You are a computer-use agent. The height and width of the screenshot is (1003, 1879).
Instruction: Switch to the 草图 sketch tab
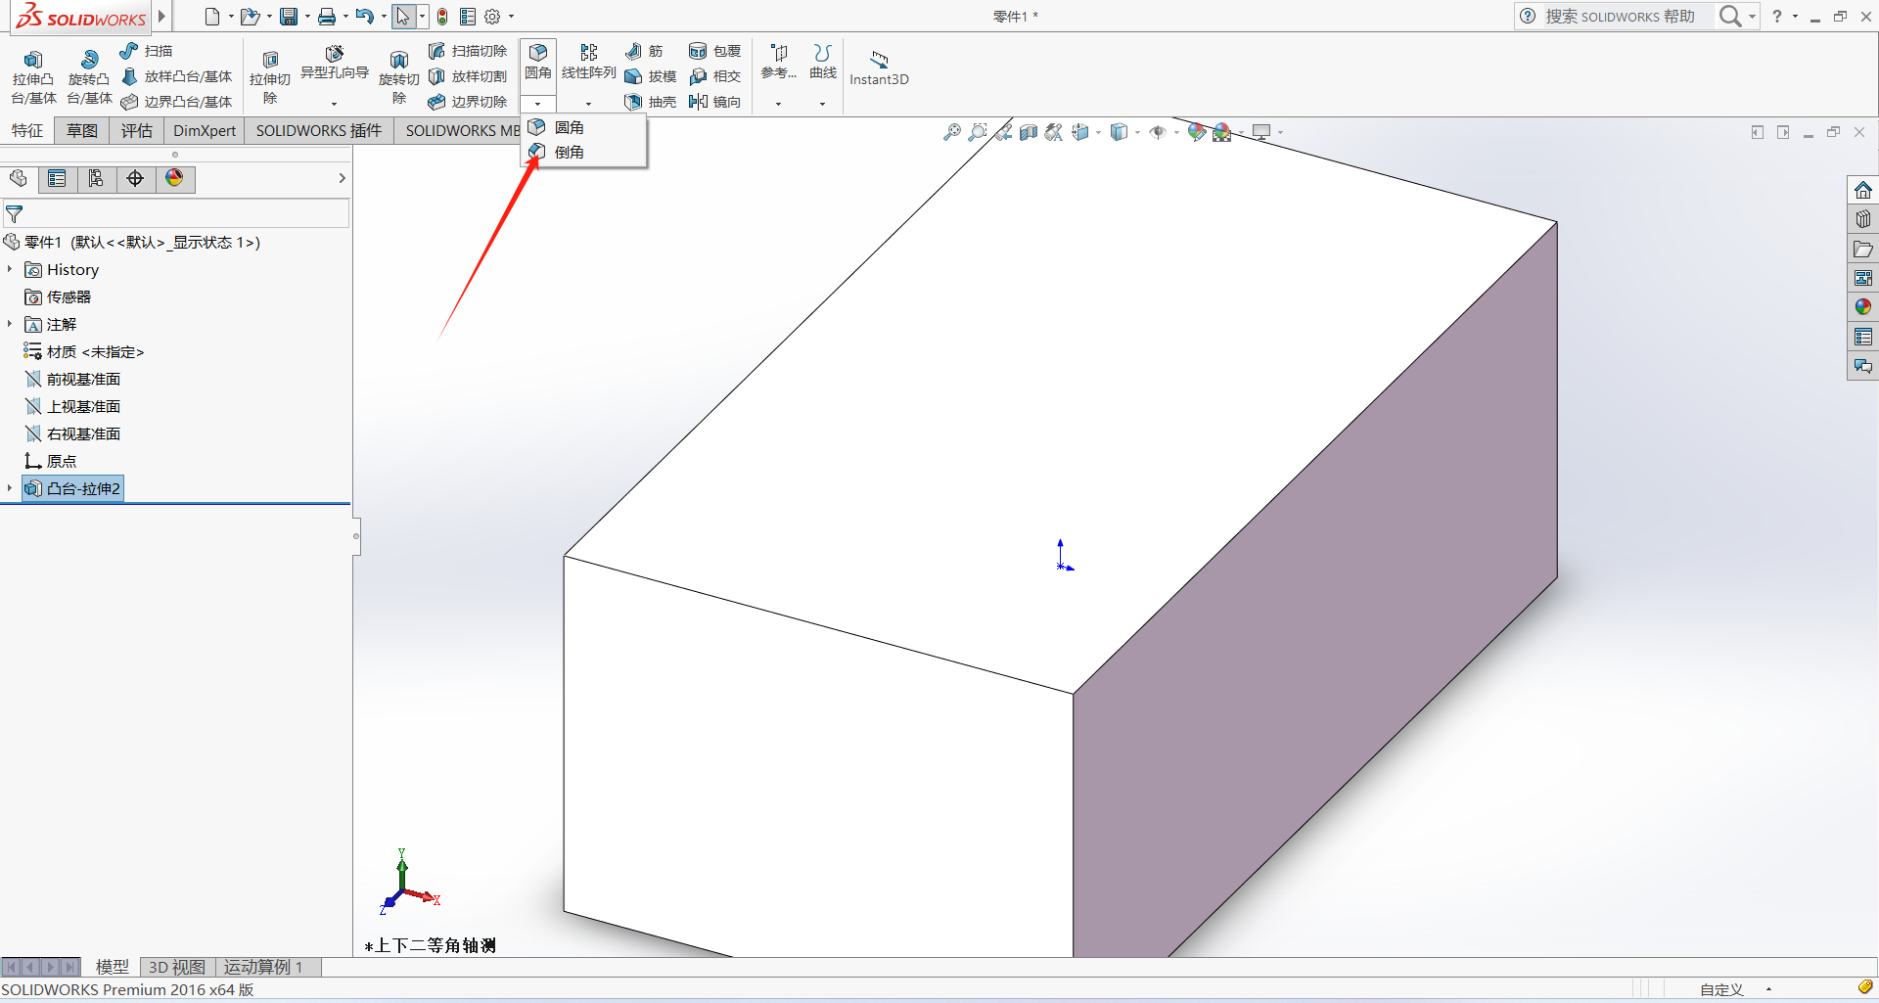coord(82,130)
